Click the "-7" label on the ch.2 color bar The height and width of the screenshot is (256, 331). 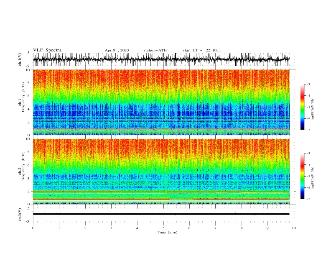pos(308,199)
